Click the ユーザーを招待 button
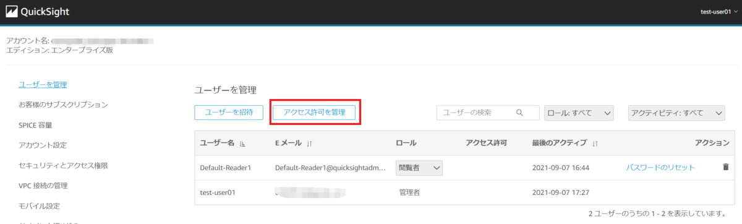This screenshot has height=224, width=742. pos(229,112)
